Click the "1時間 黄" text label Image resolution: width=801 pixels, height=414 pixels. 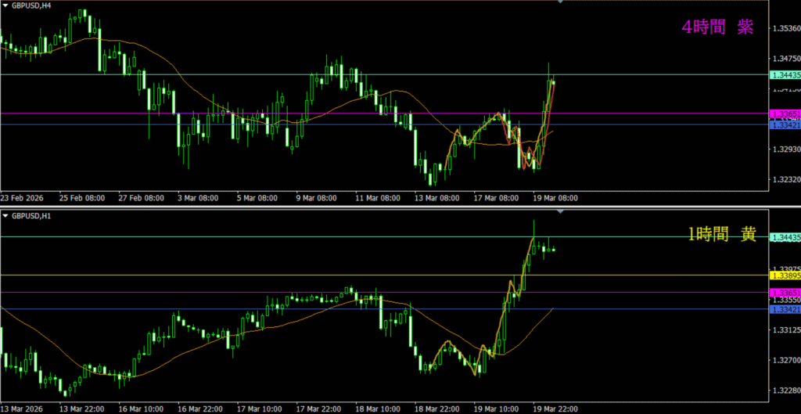(x=721, y=233)
